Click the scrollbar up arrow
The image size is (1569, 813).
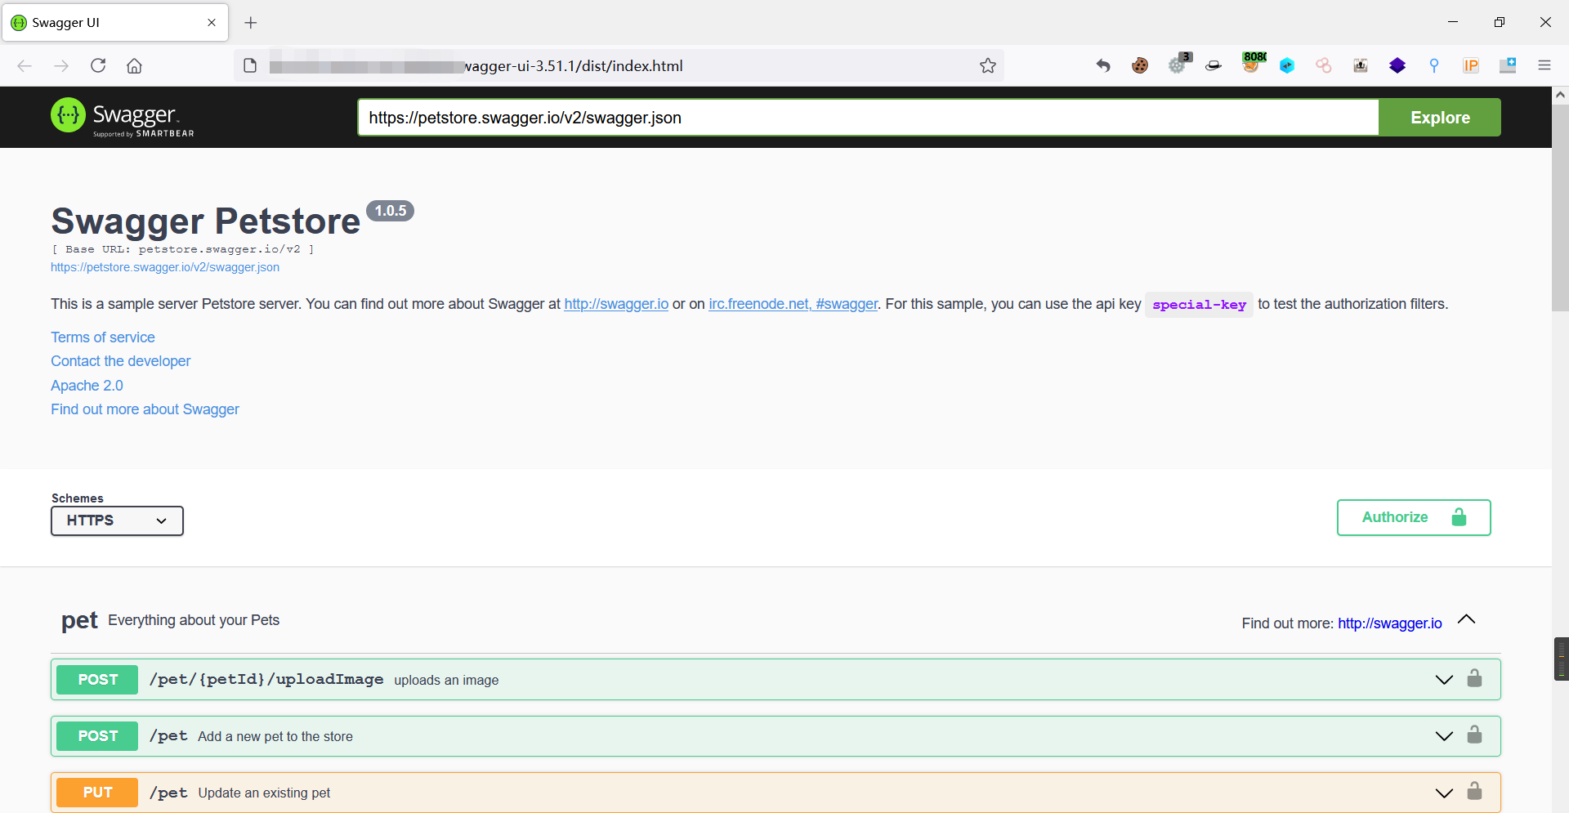pyautogui.click(x=1560, y=95)
